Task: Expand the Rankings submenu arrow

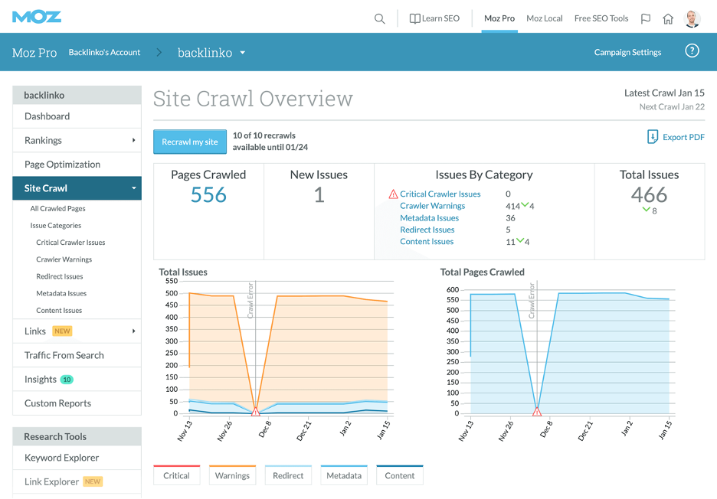Action: click(133, 140)
